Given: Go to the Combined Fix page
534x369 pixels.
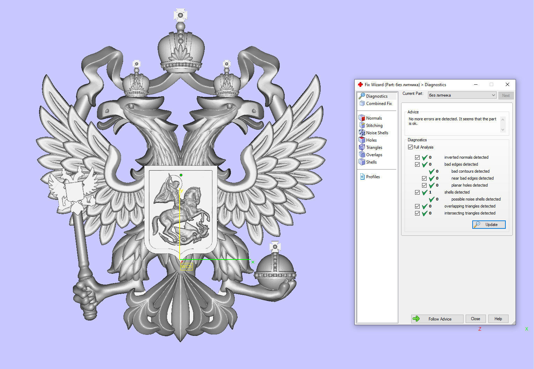Looking at the screenshot, I should 379,103.
